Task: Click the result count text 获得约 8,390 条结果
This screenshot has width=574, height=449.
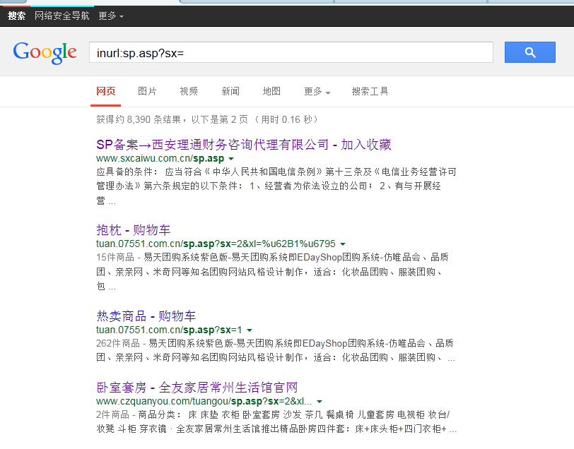Action: tap(139, 119)
